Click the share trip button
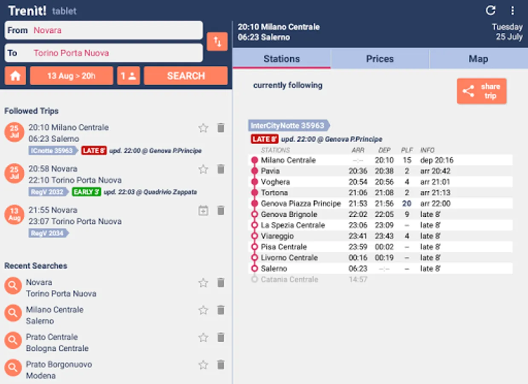 482,91
